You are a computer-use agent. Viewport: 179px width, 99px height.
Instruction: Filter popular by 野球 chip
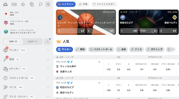(x=81, y=49)
